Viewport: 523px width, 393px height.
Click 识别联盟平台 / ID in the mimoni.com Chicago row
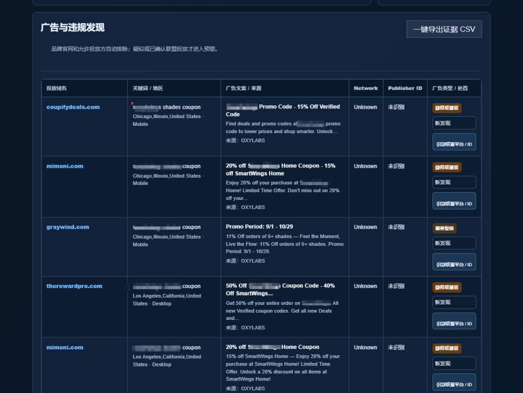(x=454, y=201)
